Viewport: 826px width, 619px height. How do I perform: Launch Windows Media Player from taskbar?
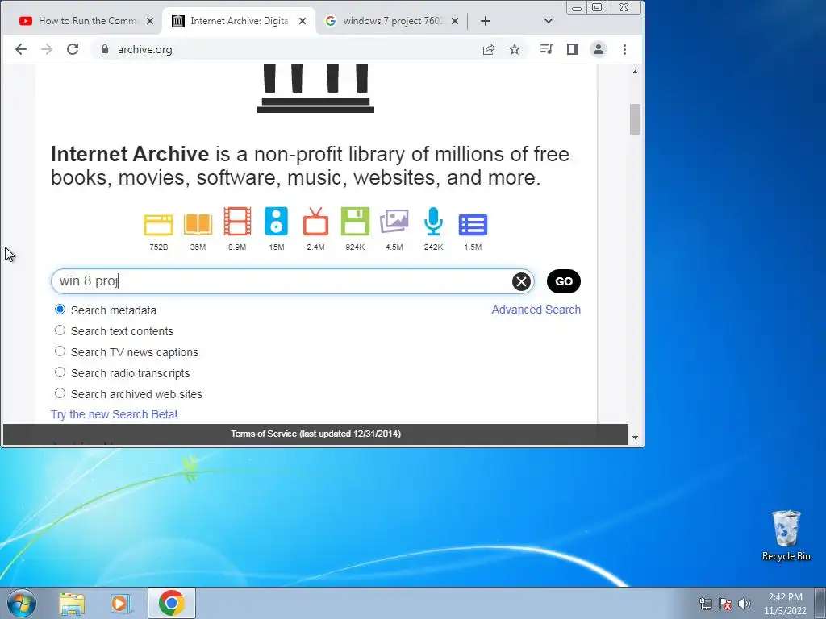coord(120,603)
